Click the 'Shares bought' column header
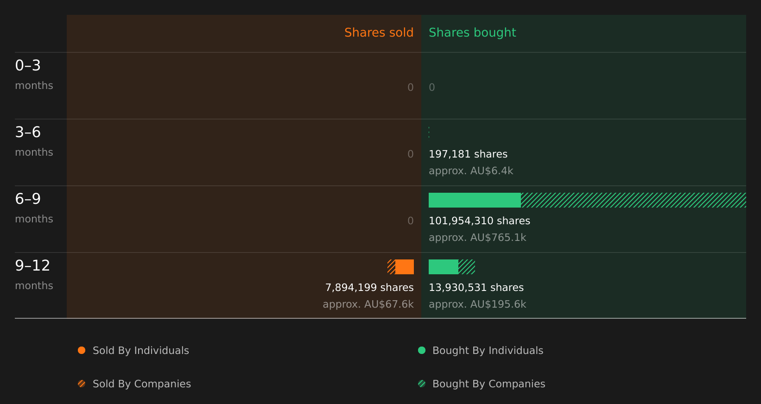The width and height of the screenshot is (761, 404). coord(472,32)
